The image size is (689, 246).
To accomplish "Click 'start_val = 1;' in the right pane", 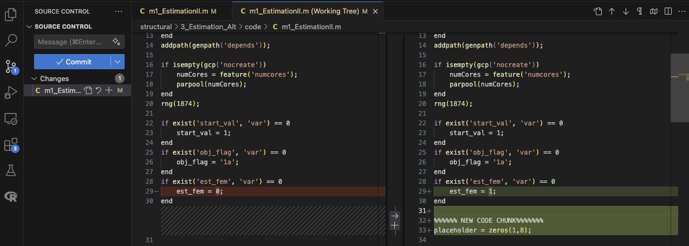I will point(477,133).
